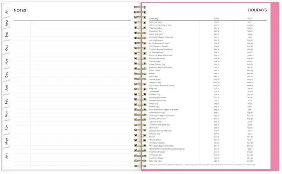Click the NOTES page heading
The width and height of the screenshot is (282, 174).
[x=20, y=11]
